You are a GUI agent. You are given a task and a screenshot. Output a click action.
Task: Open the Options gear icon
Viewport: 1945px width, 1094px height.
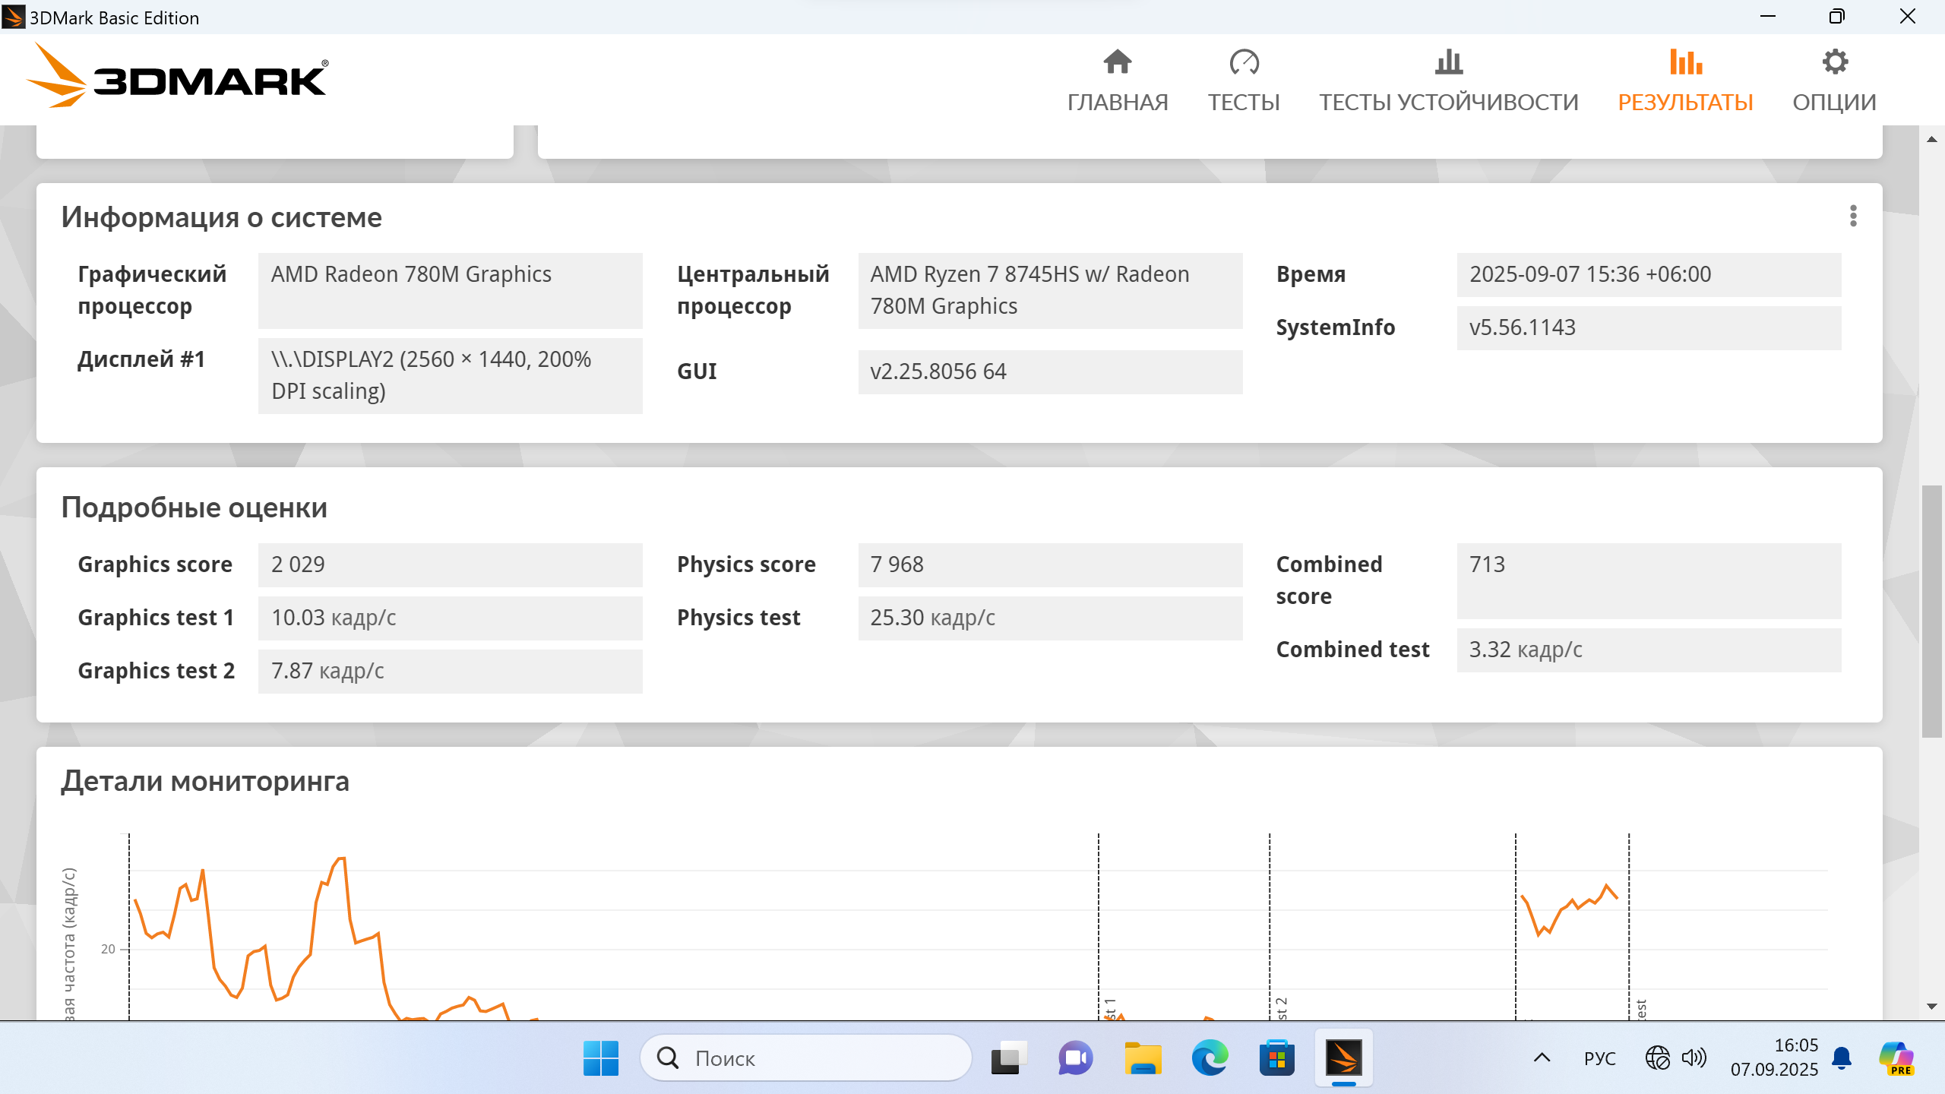click(x=1834, y=62)
